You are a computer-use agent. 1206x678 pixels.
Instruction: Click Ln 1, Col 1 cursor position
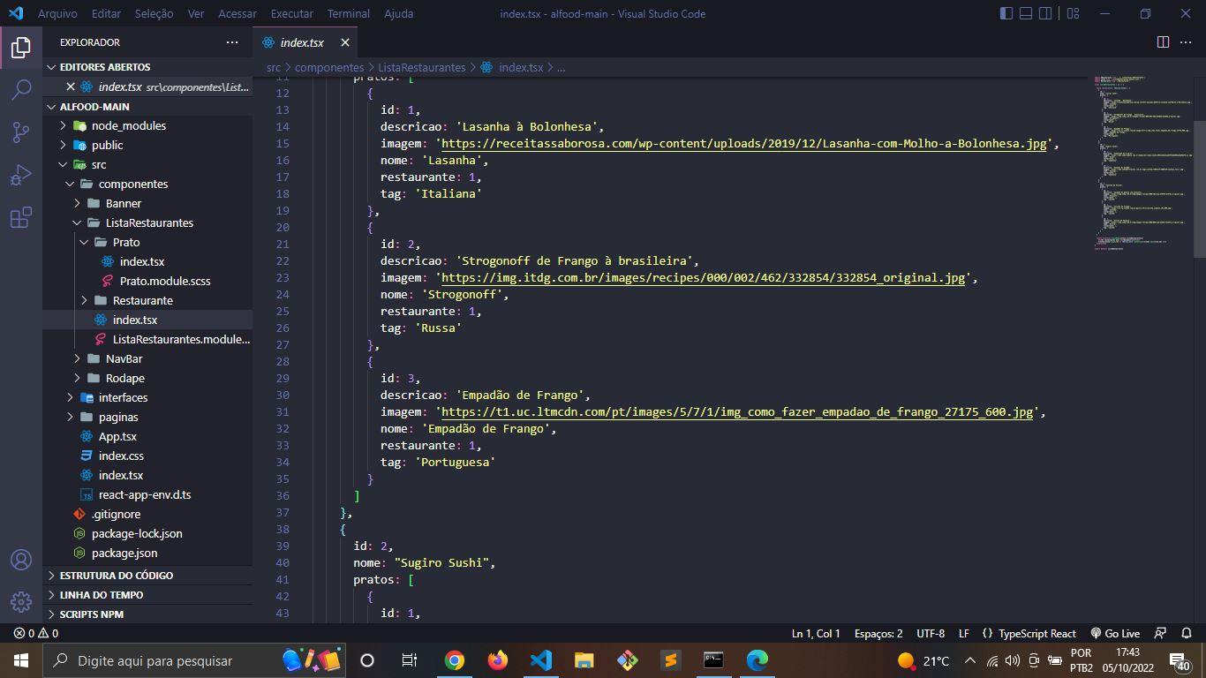816,633
